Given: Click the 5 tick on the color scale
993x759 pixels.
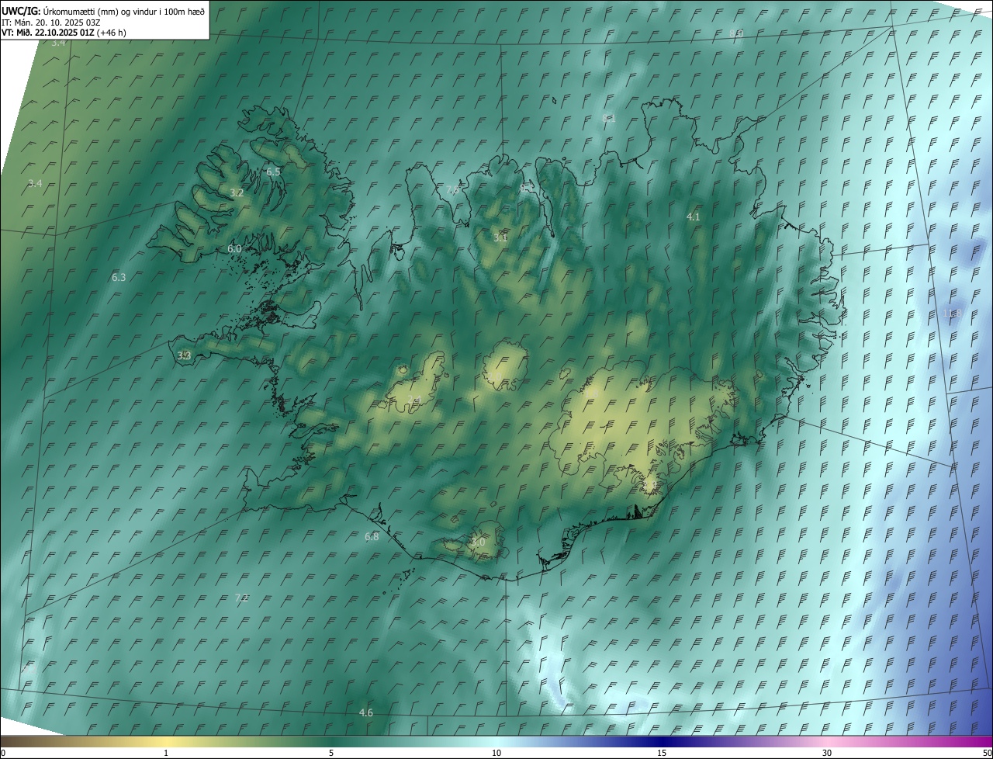Looking at the screenshot, I should [331, 753].
